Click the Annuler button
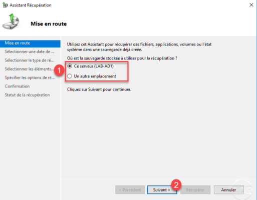257x200 pixels. tap(228, 190)
